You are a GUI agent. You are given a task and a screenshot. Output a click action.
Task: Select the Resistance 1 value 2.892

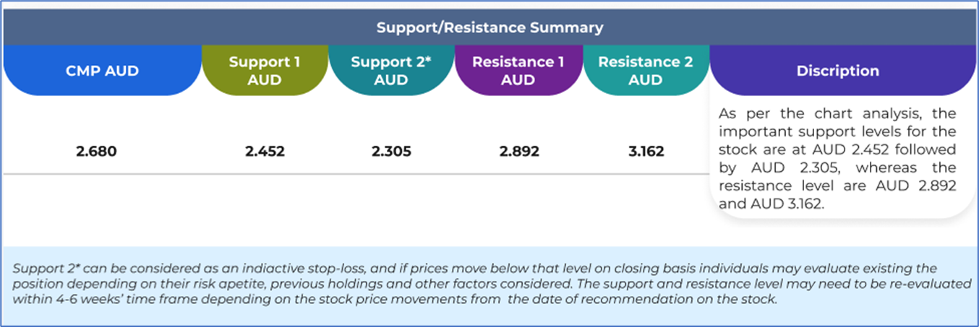518,152
